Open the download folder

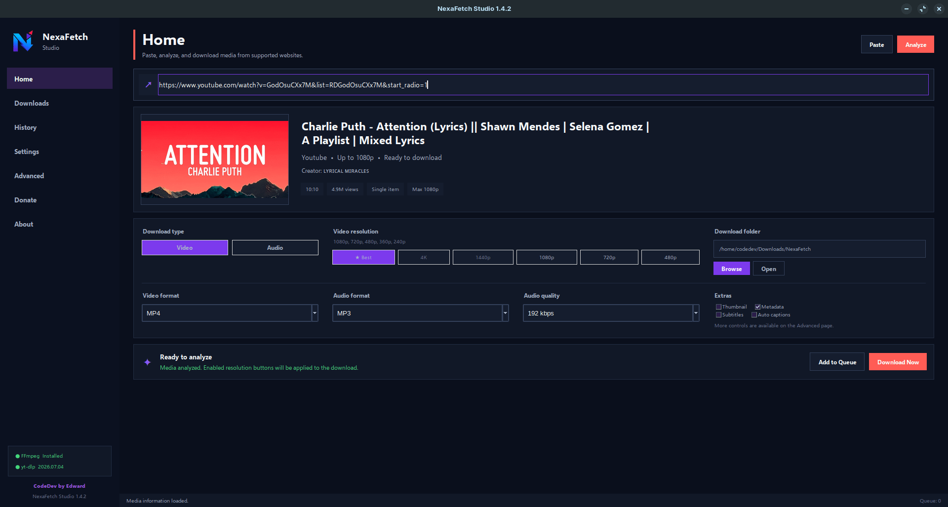[x=769, y=269]
